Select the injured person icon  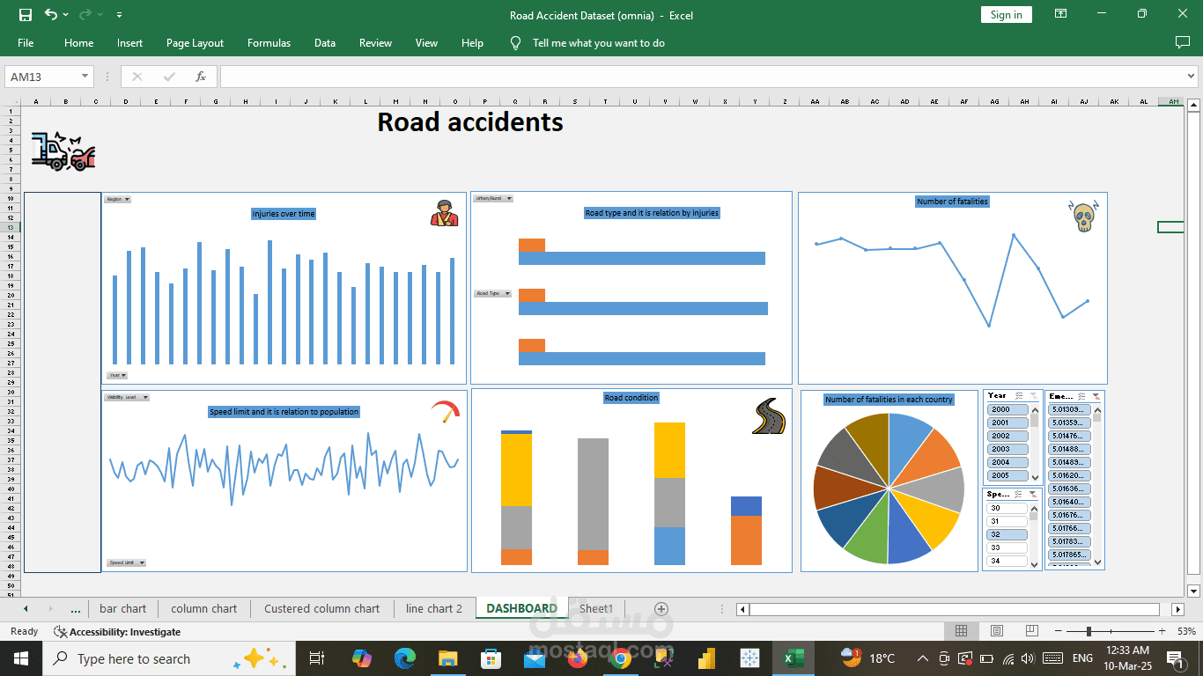445,213
